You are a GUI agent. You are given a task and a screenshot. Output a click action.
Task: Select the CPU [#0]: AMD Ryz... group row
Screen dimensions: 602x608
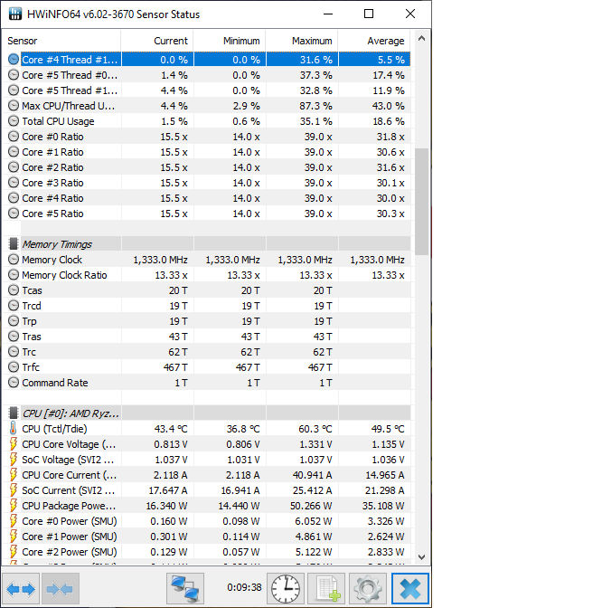(x=207, y=413)
